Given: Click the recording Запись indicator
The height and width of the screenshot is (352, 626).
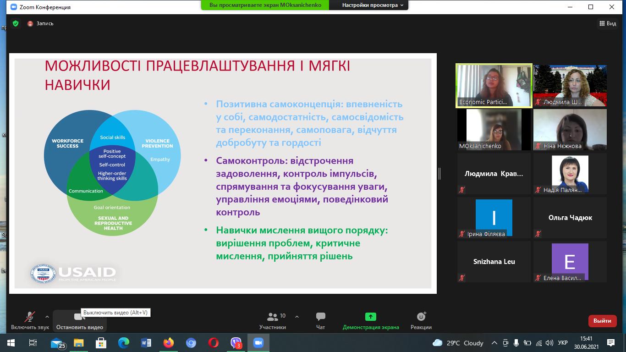Looking at the screenshot, I should [40, 23].
